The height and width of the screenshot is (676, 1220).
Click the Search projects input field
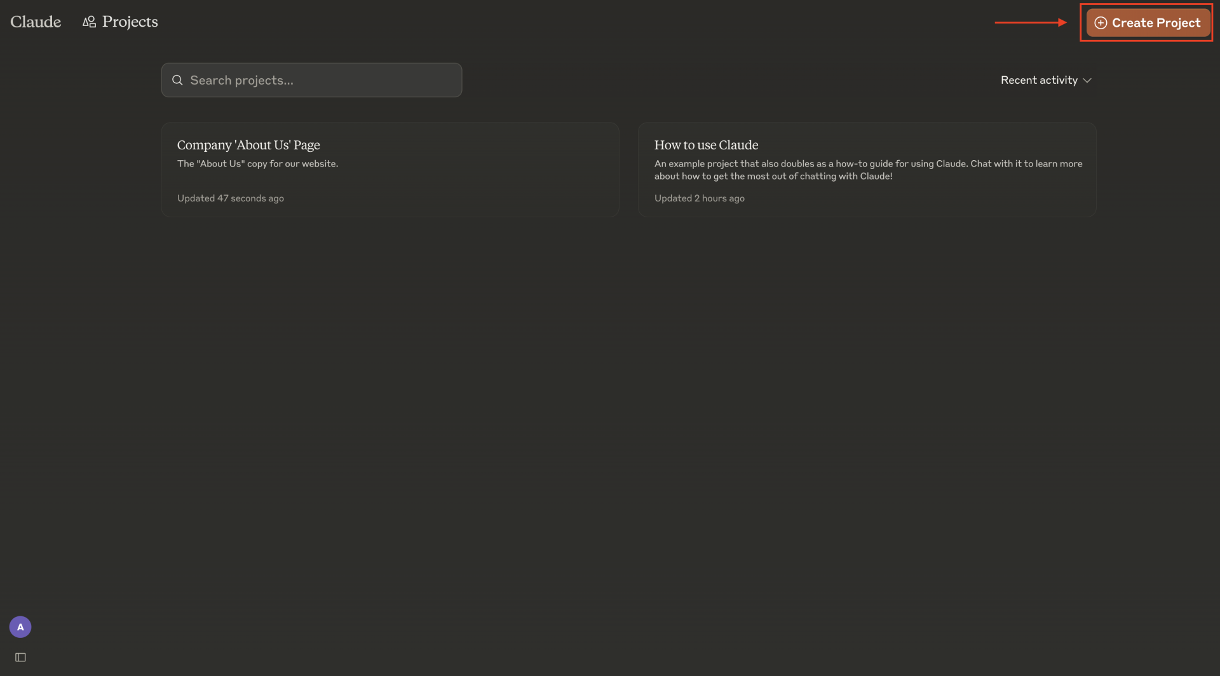(311, 80)
